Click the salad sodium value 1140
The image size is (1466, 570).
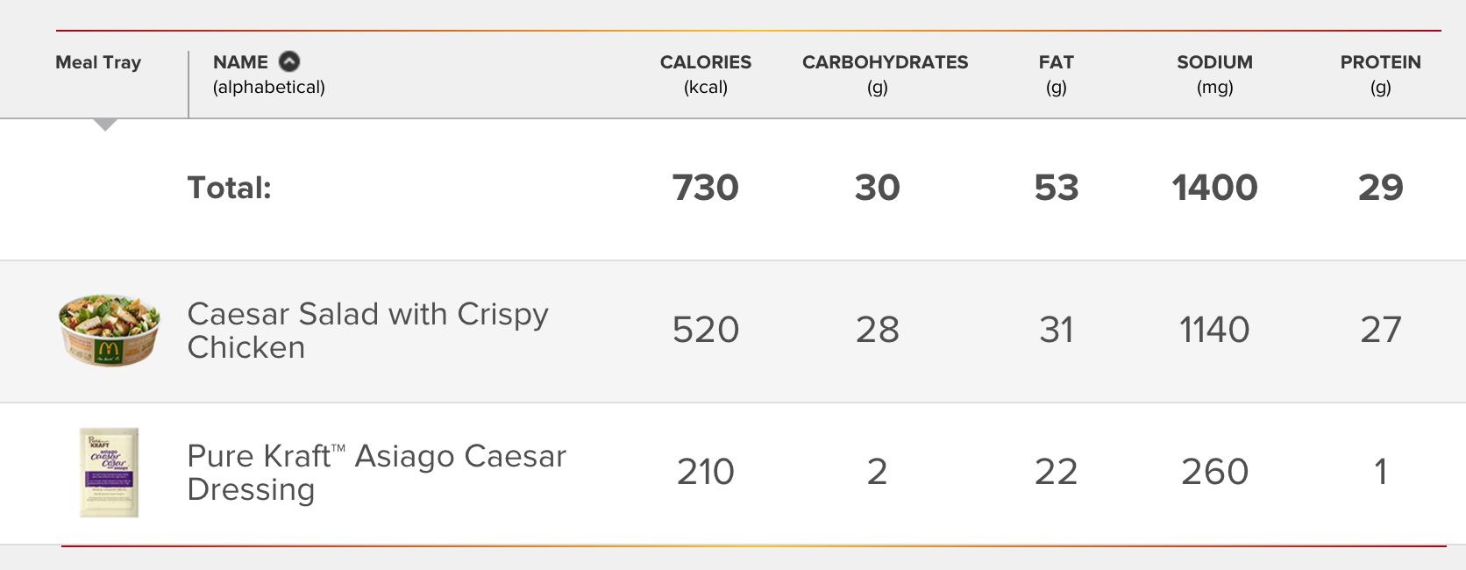pos(1214,330)
